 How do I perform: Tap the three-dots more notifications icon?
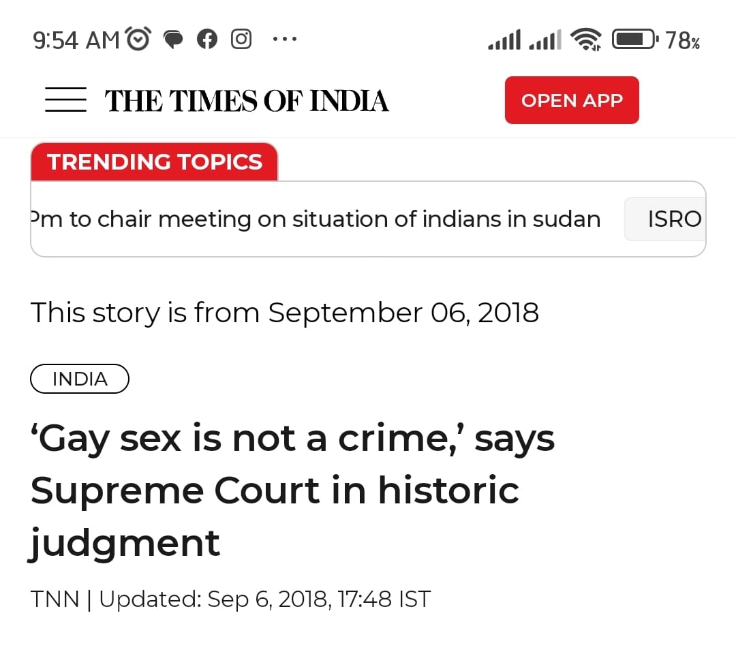(x=284, y=40)
